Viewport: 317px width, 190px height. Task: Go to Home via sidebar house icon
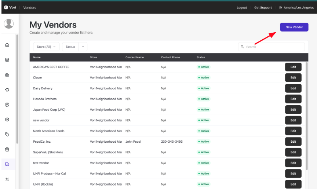click(7, 45)
